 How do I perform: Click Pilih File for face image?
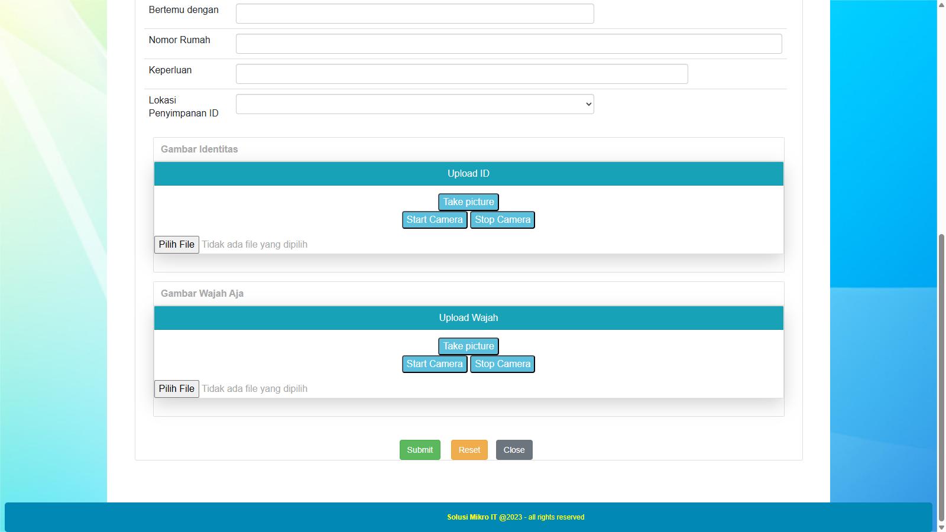(176, 389)
